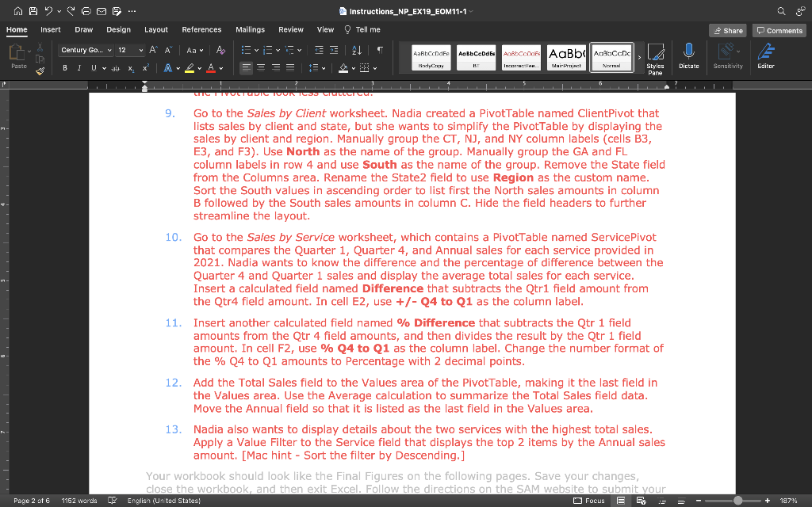Align the paragraph to the right
The width and height of the screenshot is (812, 507).
[x=276, y=68]
